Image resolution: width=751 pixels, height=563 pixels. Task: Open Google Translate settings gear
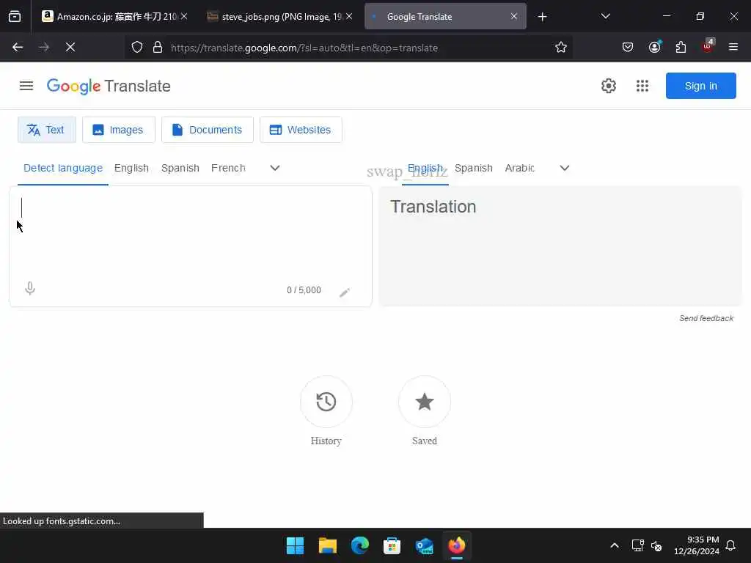tap(608, 86)
